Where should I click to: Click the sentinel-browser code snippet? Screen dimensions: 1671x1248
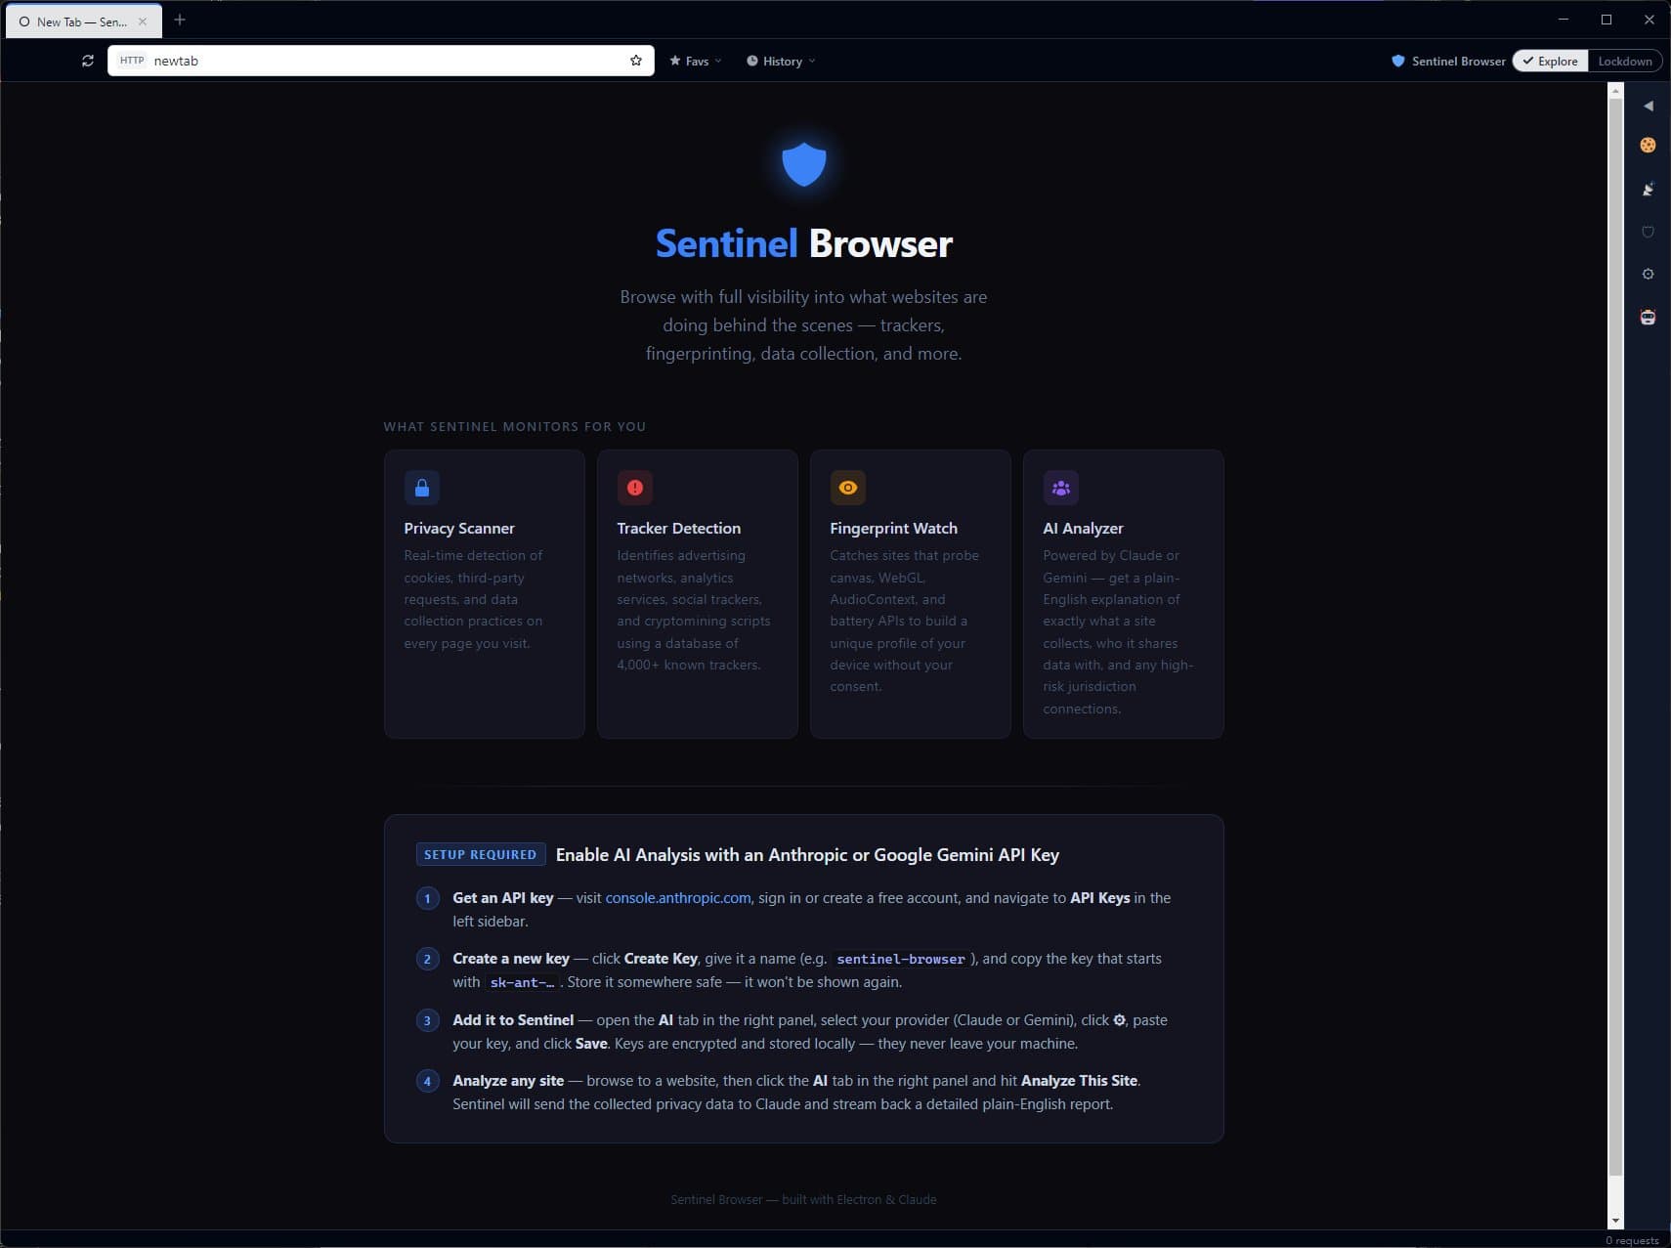(x=901, y=960)
